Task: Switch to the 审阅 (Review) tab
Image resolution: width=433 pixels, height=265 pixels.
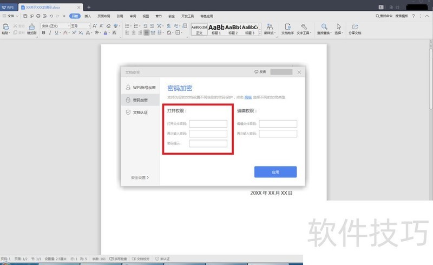Action: (133, 16)
